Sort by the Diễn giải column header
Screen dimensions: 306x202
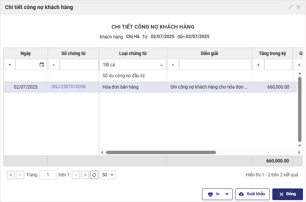pyautogui.click(x=209, y=54)
